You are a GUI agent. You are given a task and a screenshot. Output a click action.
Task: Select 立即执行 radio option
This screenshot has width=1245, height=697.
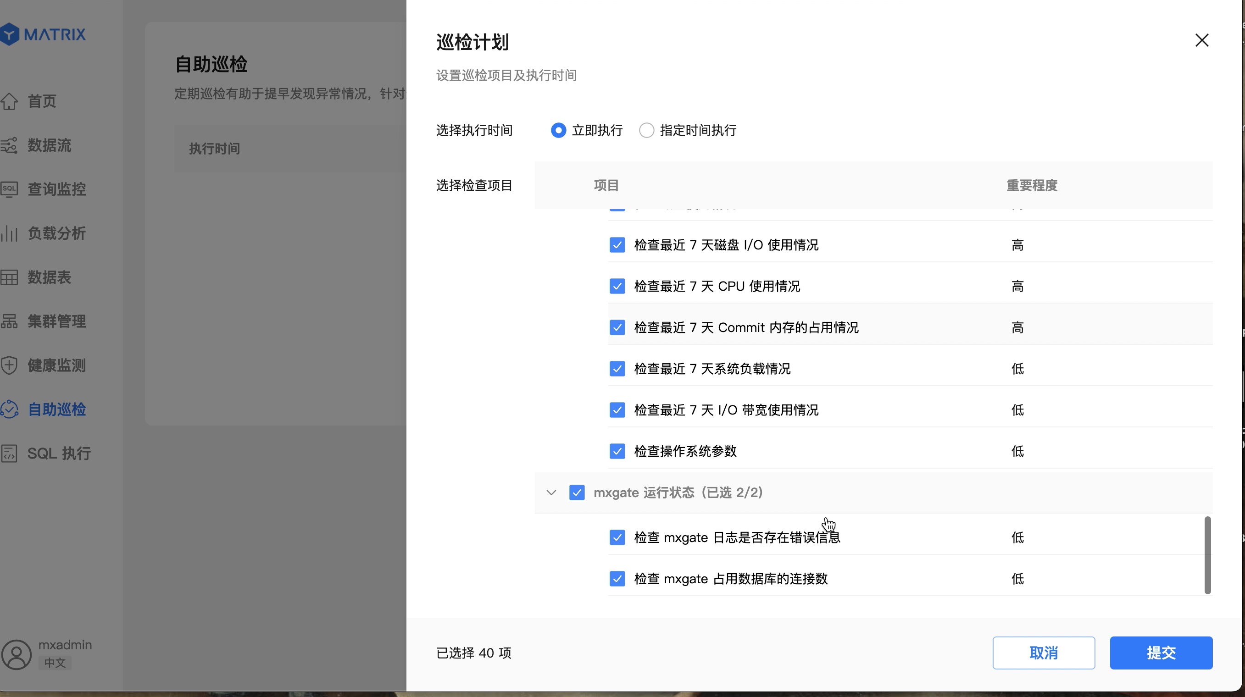point(558,130)
